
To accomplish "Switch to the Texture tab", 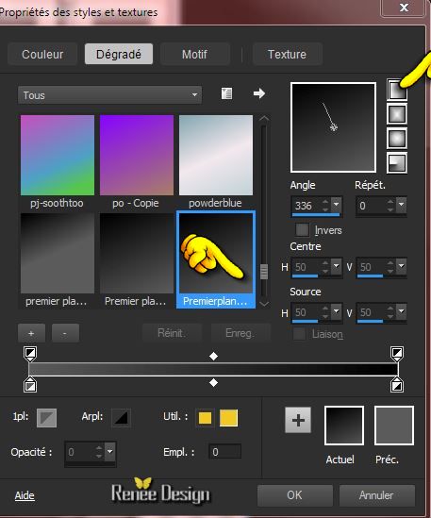I will 287,54.
